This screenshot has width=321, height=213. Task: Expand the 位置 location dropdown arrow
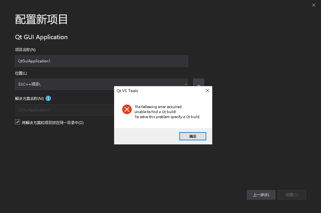pos(185,84)
